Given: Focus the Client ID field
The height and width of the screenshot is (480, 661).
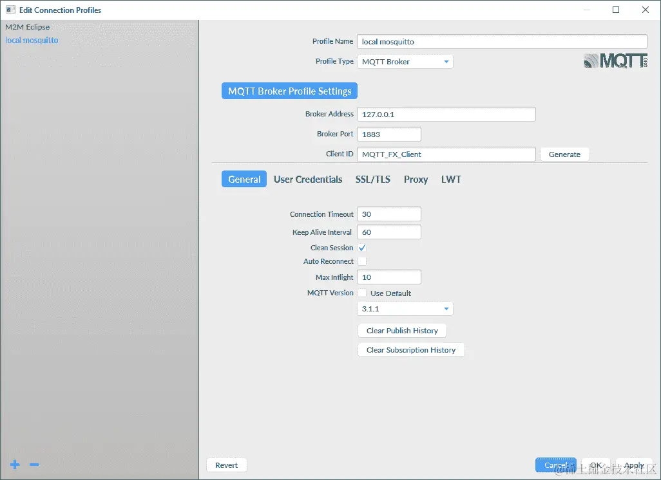Looking at the screenshot, I should [446, 154].
